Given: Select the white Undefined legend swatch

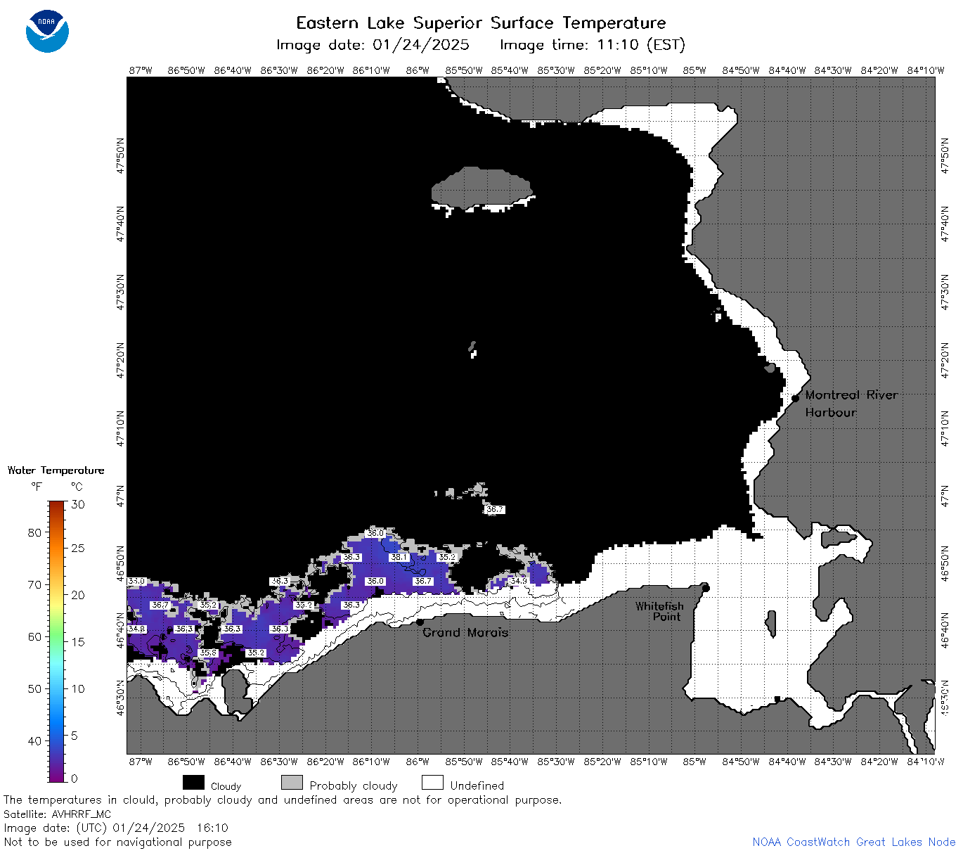Looking at the screenshot, I should pos(432,783).
